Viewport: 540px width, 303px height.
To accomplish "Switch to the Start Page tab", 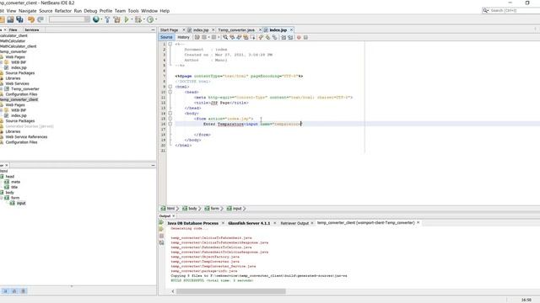I will coord(169,30).
